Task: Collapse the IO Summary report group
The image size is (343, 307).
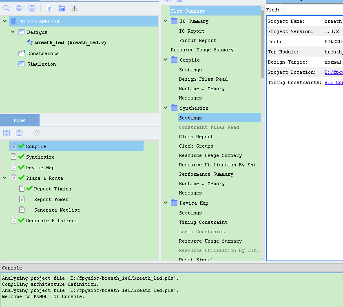Action: [166, 21]
